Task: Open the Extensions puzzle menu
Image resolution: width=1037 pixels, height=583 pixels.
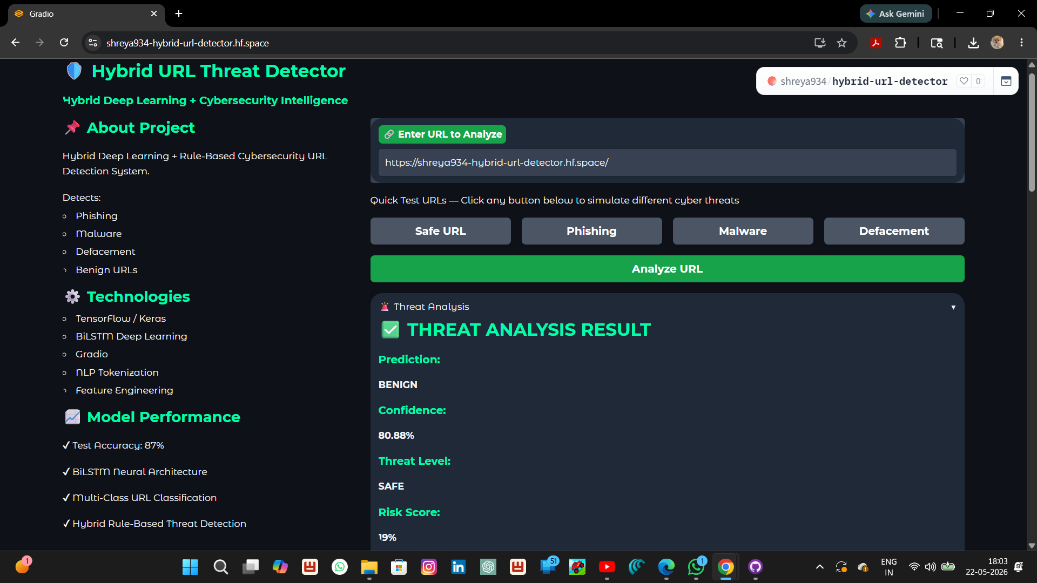Action: pyautogui.click(x=900, y=43)
